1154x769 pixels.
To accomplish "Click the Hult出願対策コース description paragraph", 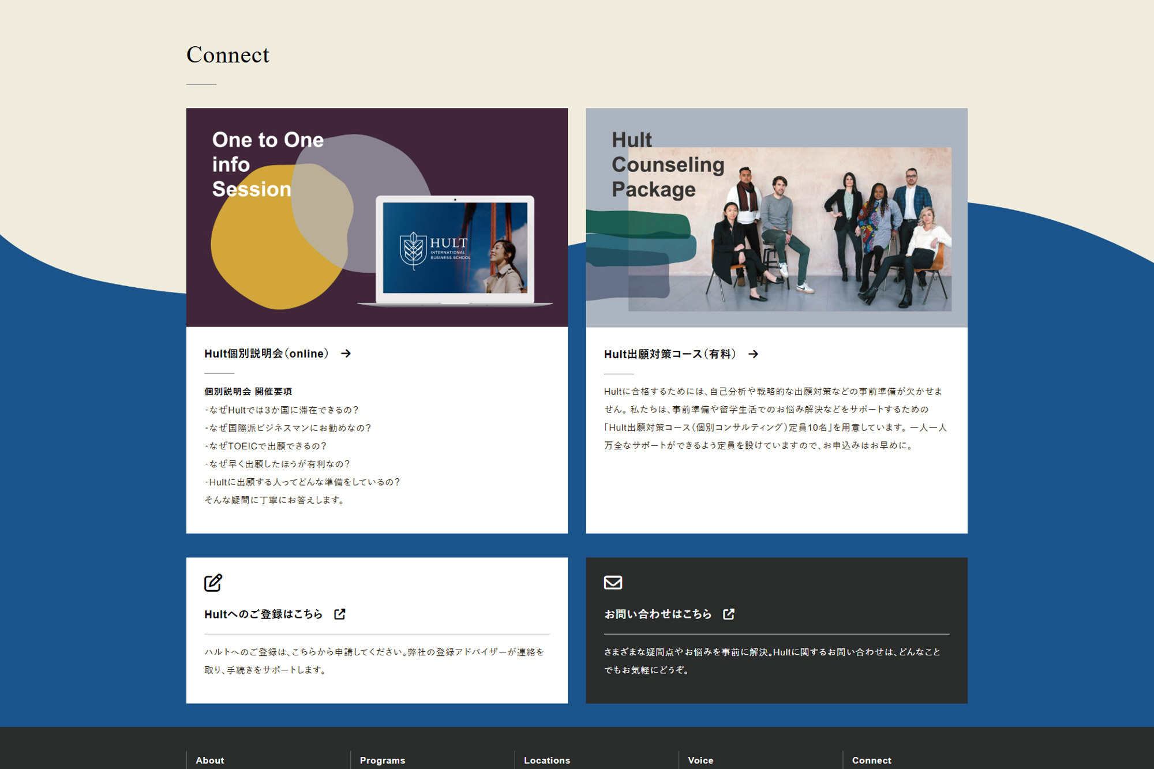I will point(775,418).
